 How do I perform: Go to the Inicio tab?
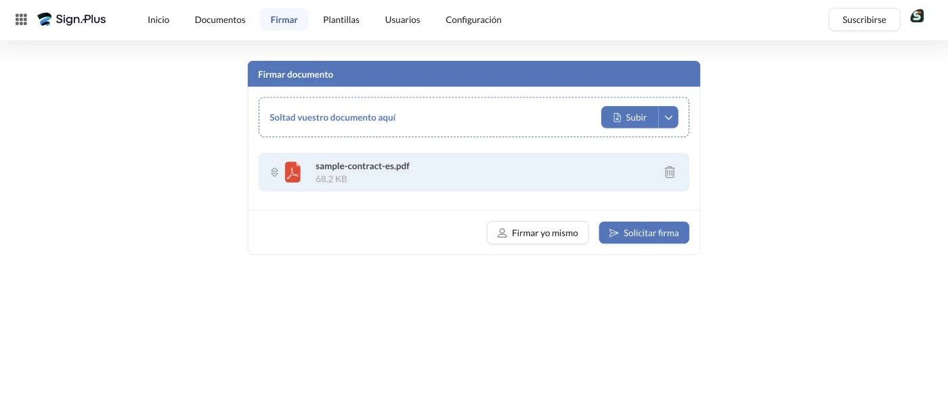[x=158, y=20]
